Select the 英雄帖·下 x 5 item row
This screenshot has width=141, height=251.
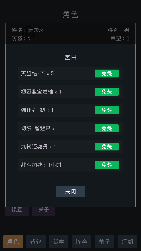pyautogui.click(x=70, y=73)
